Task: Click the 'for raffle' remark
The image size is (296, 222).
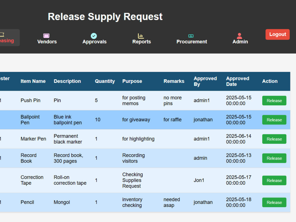Action: [x=172, y=120]
